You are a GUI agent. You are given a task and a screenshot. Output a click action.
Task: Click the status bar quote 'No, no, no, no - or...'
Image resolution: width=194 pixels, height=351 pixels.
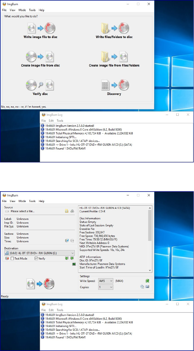point(24,107)
